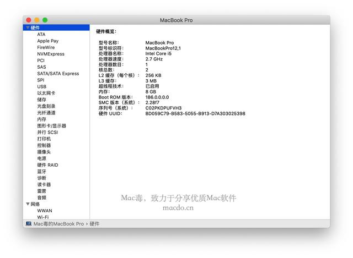Show 图形卡/显示器 information
The width and height of the screenshot is (353, 258).
[x=51, y=125]
